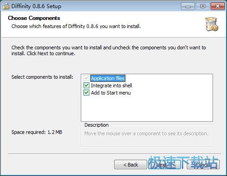Maximize the setup window
Screen dimensions: 227x176
[203, 6]
